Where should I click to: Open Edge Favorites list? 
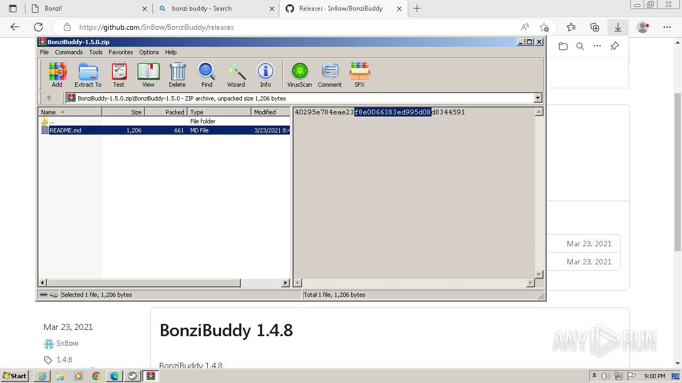pyautogui.click(x=571, y=27)
